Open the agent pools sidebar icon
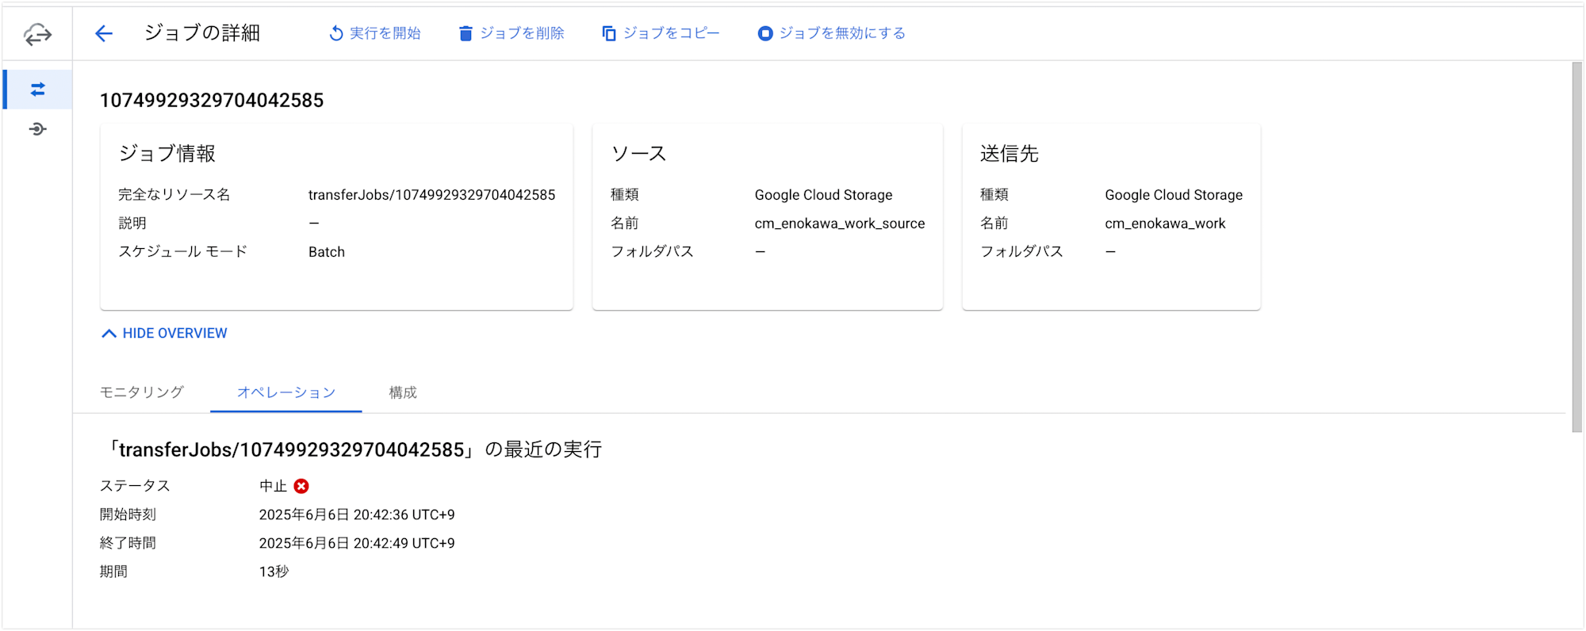 coord(37,128)
